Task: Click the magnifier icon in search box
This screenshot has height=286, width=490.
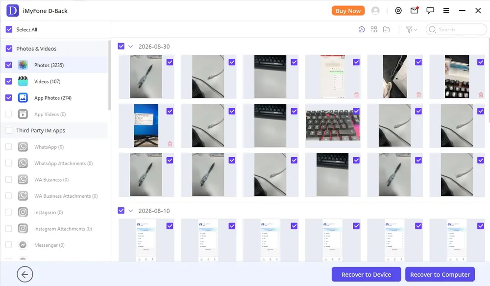Action: click(432, 29)
